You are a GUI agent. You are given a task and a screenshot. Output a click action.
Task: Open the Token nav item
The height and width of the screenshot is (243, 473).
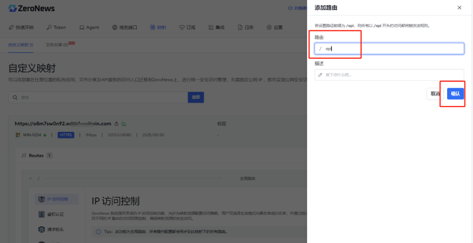[56, 27]
